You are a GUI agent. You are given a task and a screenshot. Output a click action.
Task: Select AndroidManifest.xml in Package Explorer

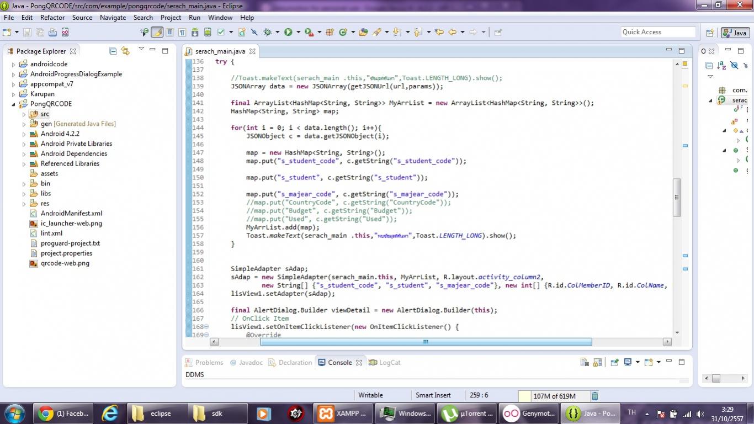click(x=66, y=214)
